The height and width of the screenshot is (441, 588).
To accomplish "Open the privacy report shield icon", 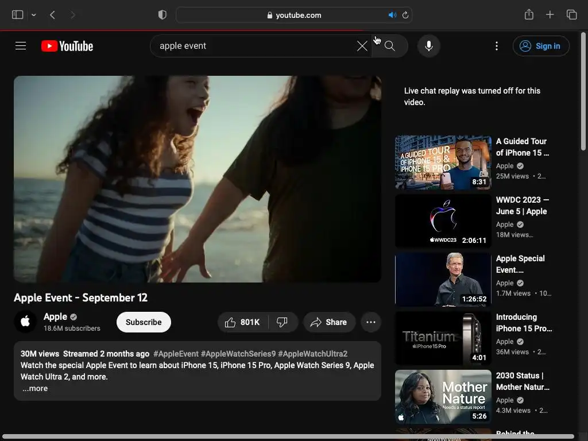I will tap(163, 15).
